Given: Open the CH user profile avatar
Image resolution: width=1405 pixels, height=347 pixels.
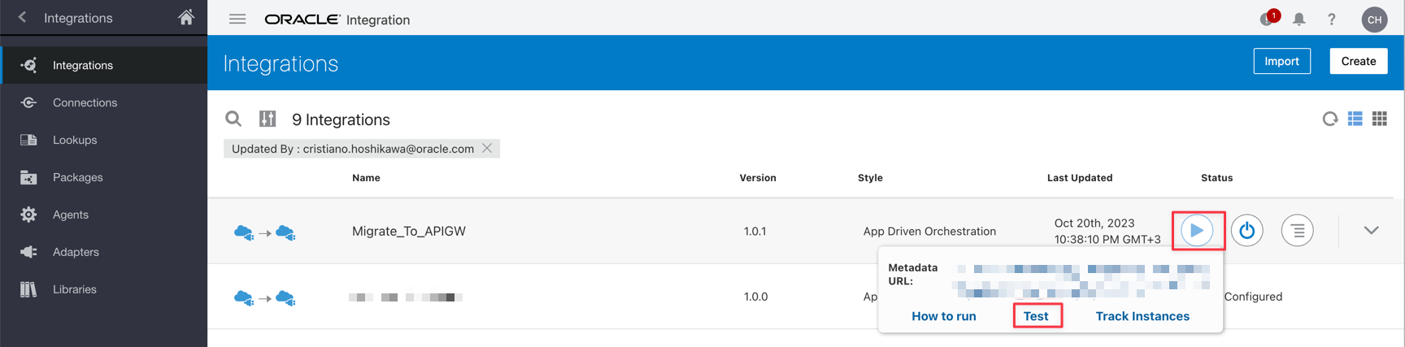Looking at the screenshot, I should coord(1374,20).
